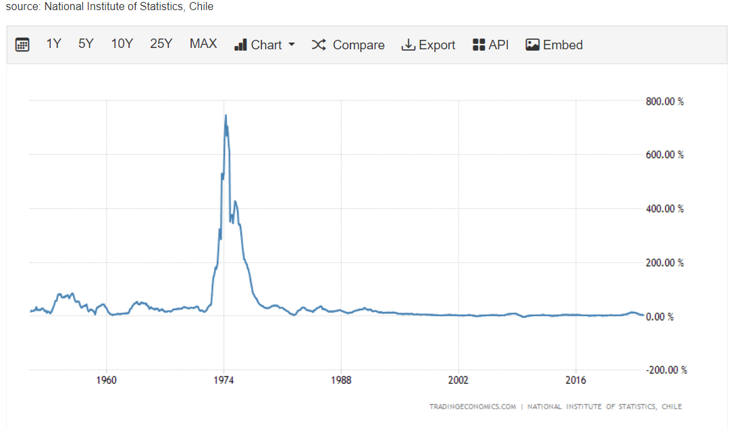Open the Embed option
The image size is (732, 429).
(554, 45)
